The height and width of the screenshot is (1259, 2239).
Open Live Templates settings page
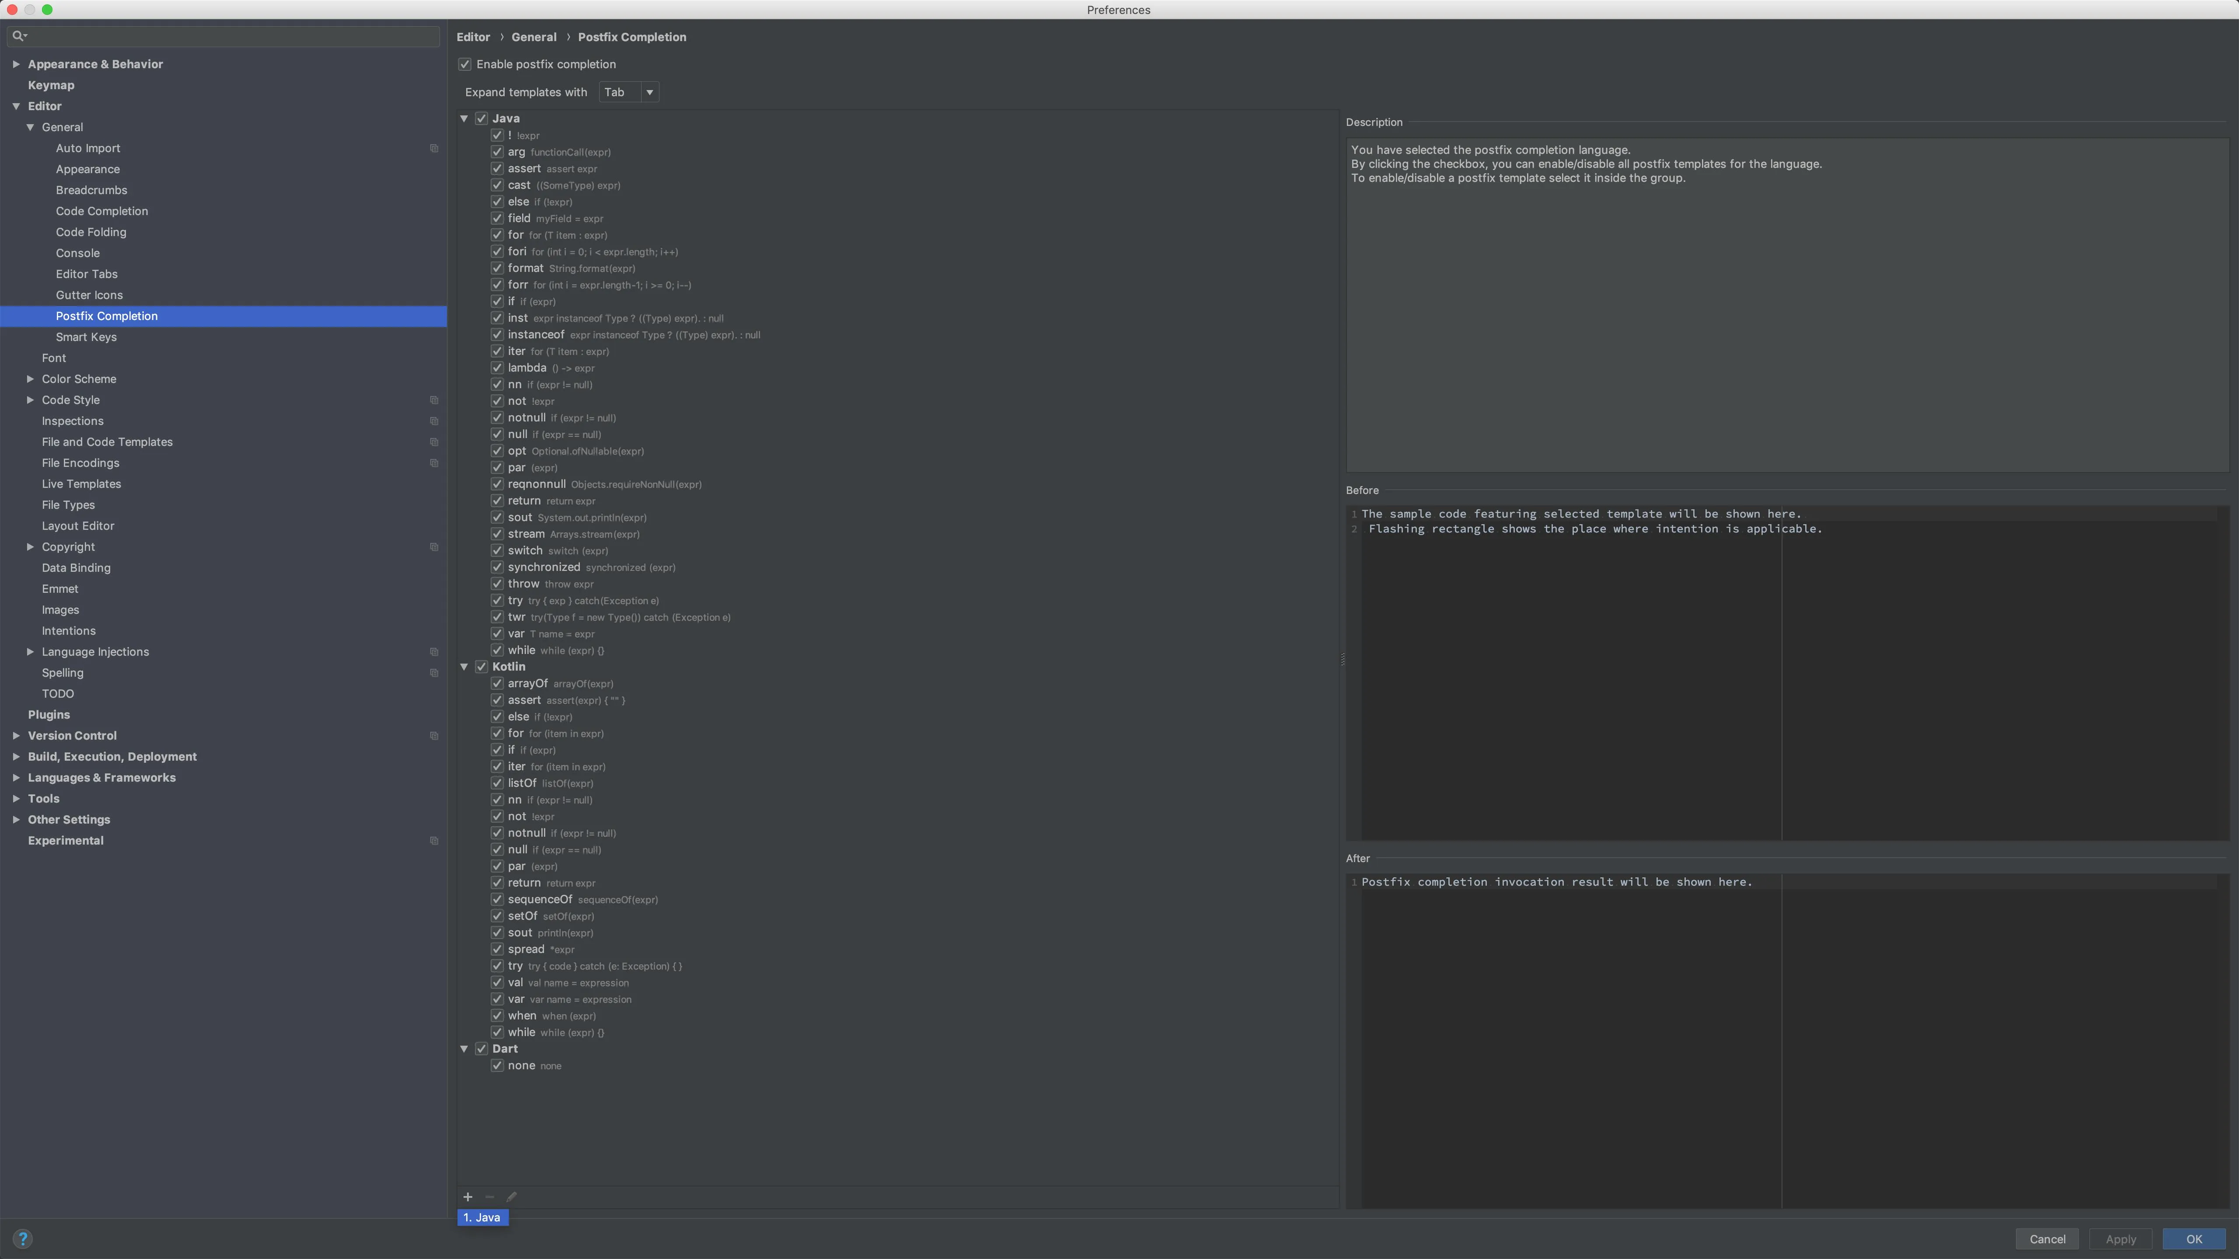[81, 484]
